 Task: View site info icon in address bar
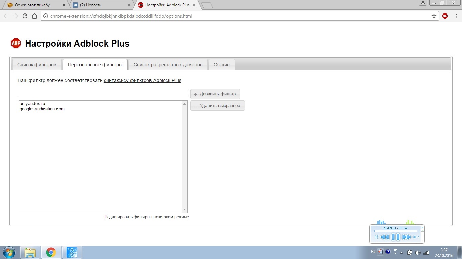pyautogui.click(x=46, y=16)
